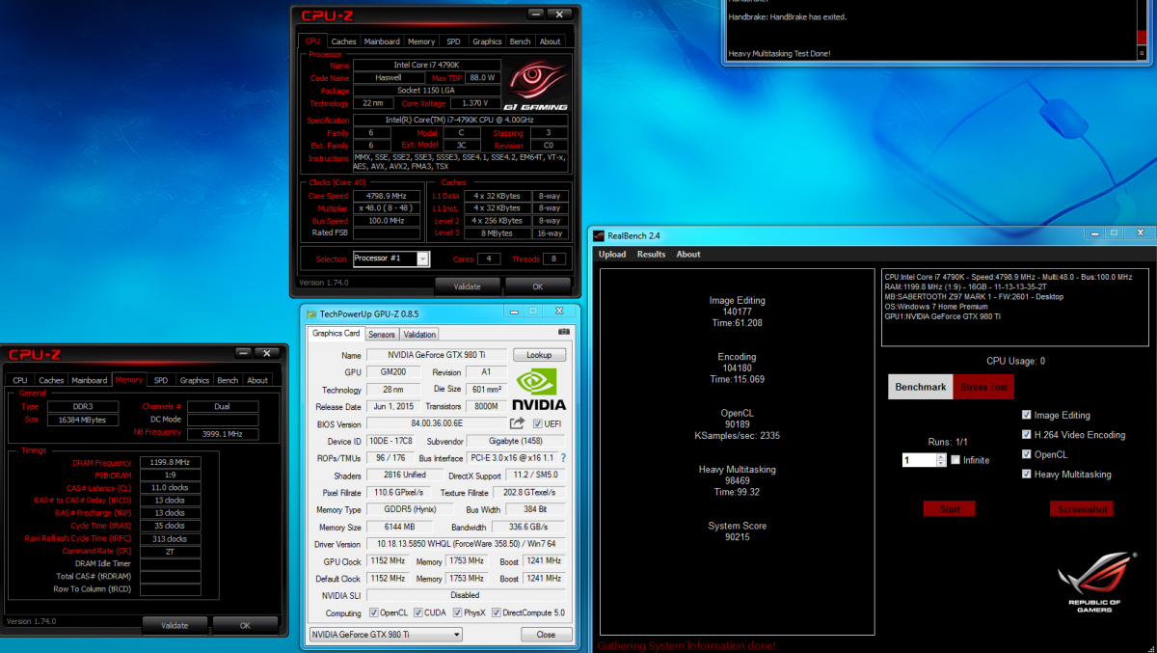Open the About tab in the upper CPU-Z window
The height and width of the screenshot is (653, 1157).
(550, 41)
